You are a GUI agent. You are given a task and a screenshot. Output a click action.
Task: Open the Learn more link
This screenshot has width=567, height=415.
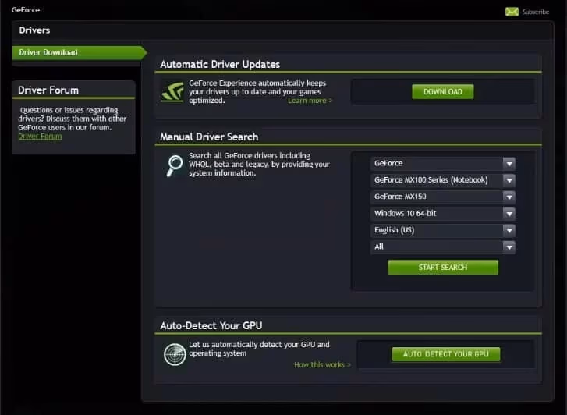[x=310, y=101]
